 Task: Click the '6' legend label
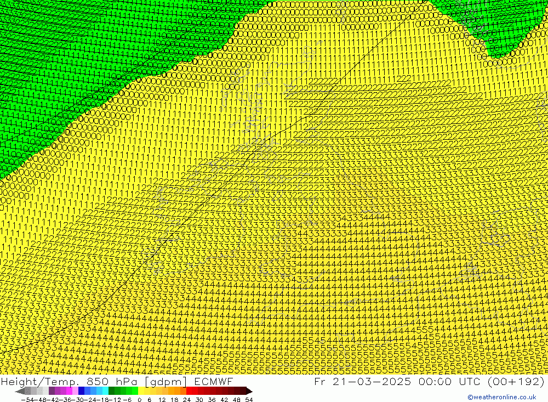[149, 400]
